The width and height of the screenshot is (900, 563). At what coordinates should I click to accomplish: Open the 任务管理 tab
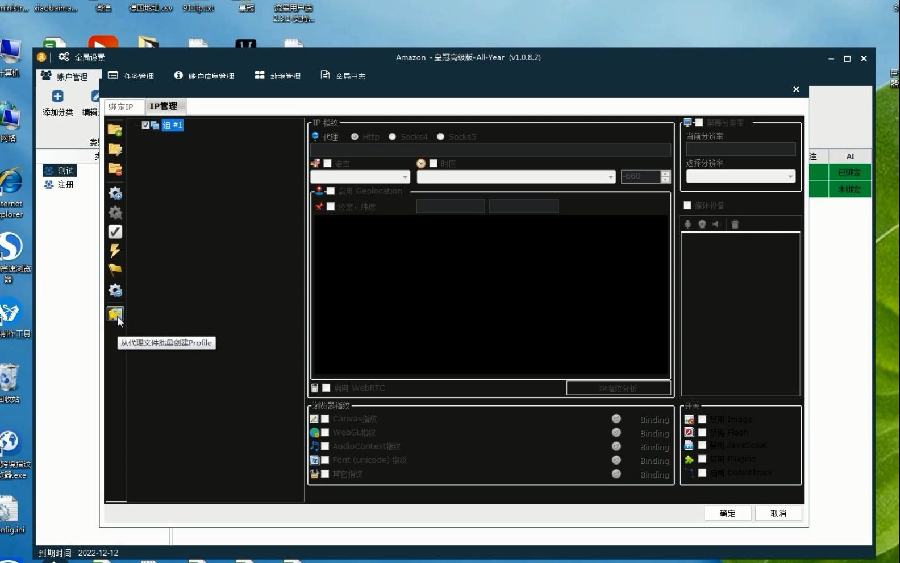pos(131,76)
